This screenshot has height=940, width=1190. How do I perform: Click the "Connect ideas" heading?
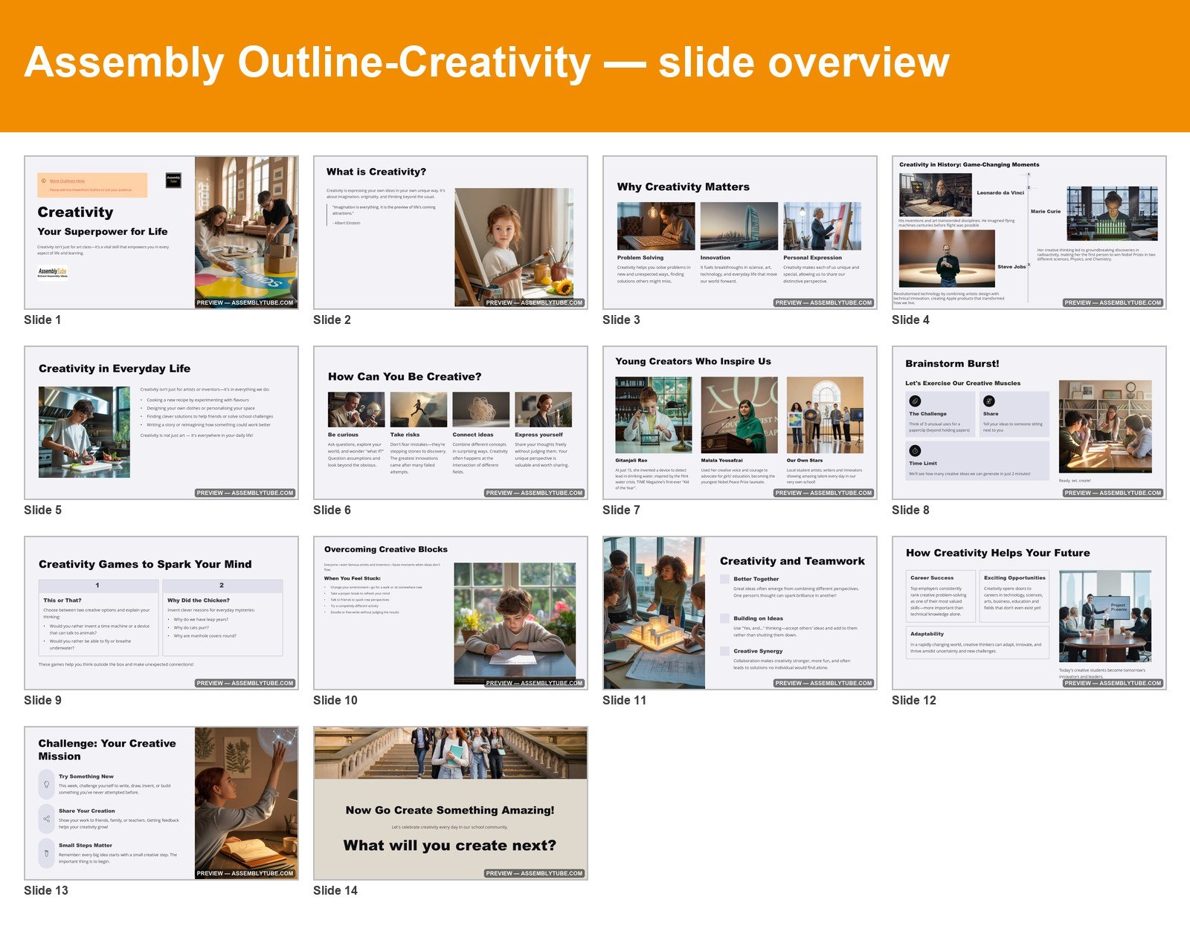473,435
